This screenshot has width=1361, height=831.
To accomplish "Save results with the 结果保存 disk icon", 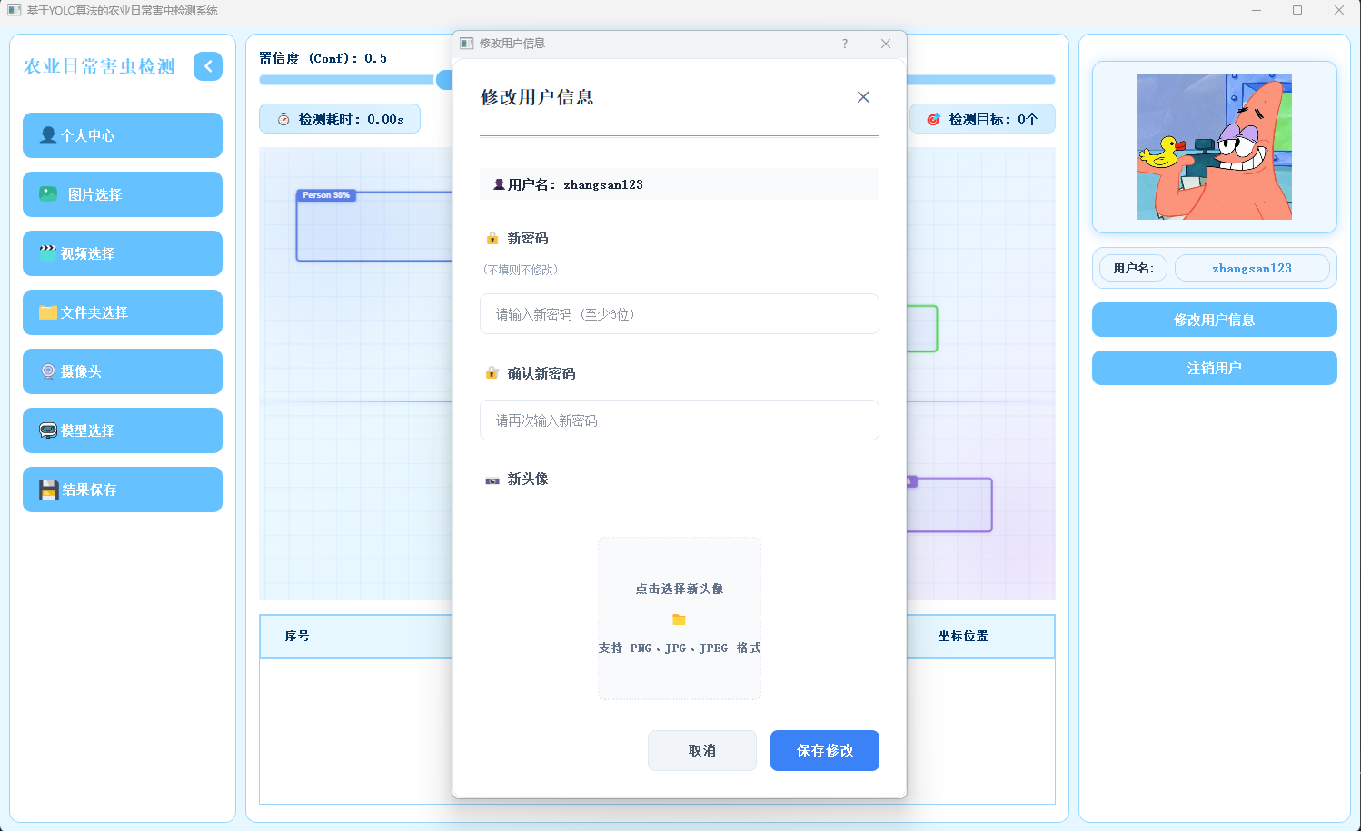I will 47,489.
